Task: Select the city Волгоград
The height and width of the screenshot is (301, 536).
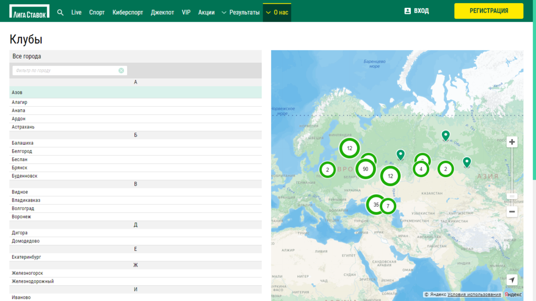Action: [136, 209]
